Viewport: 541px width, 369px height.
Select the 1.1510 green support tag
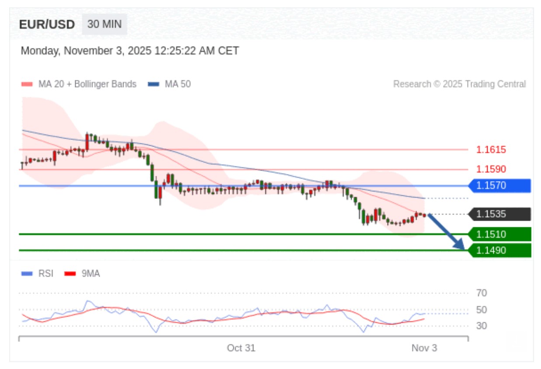[x=499, y=235]
